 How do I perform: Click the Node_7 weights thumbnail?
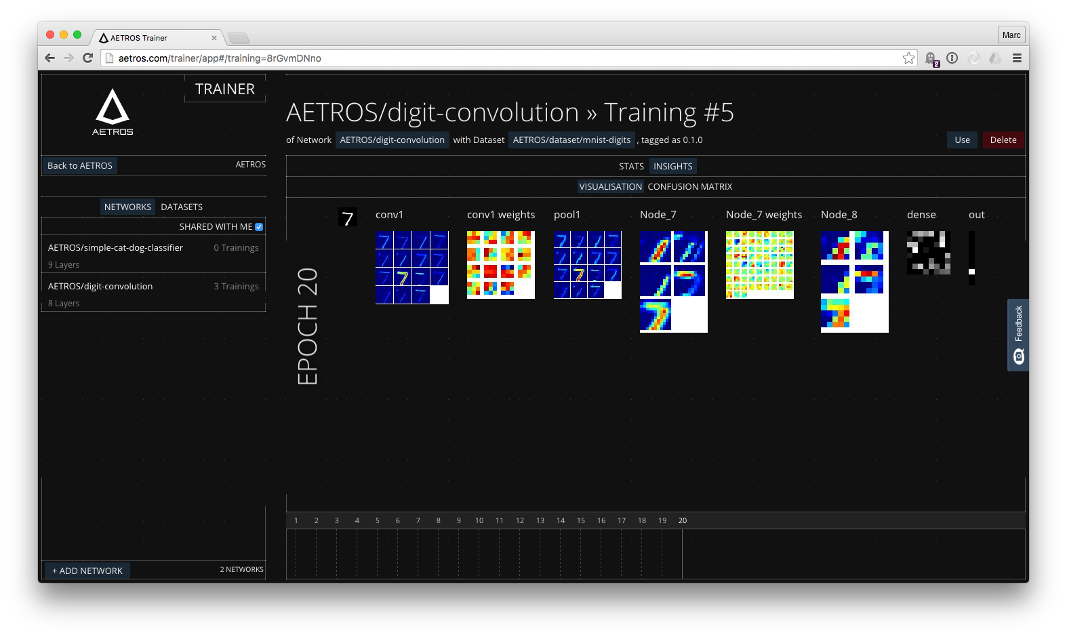click(760, 265)
